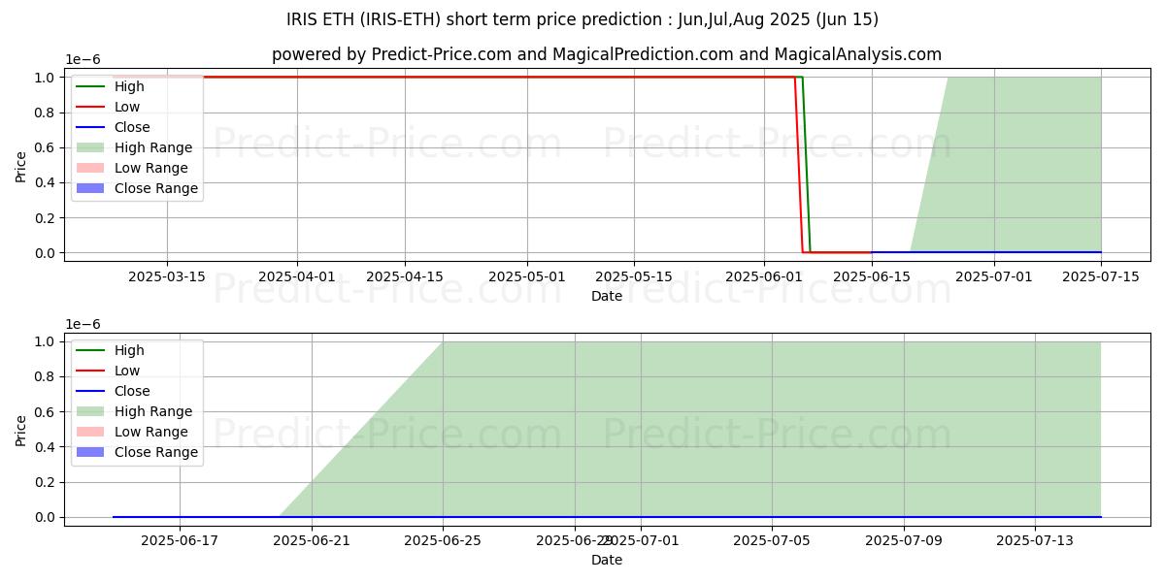This screenshot has width=1165, height=582.
Task: Select the 2025-03-15 date tick on top chart
Action: coord(167,276)
